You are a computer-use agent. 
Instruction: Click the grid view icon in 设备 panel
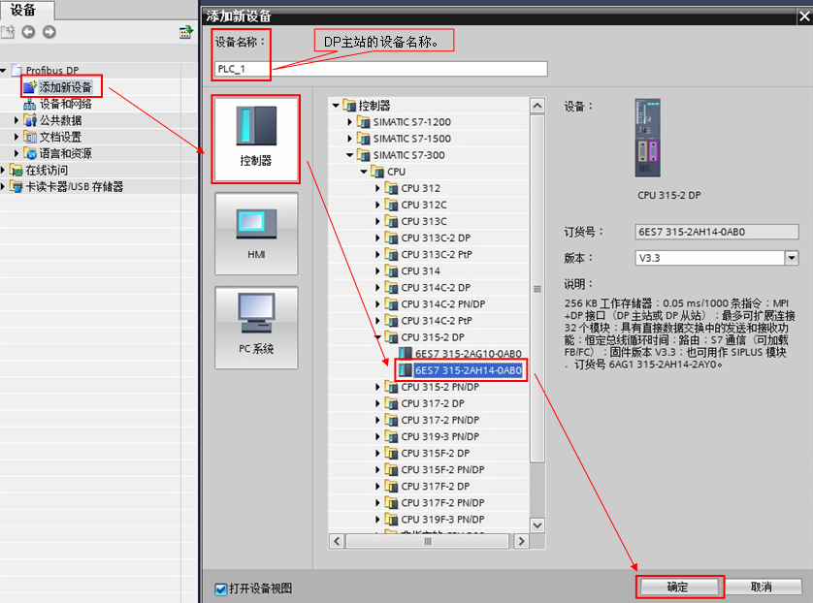tap(185, 32)
